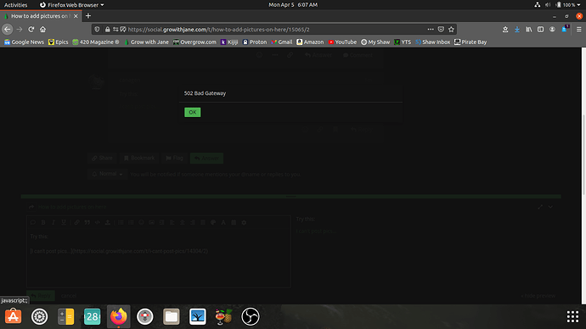Screen dimensions: 586x329
Task: Open YouTube bookmark
Action: point(342,42)
